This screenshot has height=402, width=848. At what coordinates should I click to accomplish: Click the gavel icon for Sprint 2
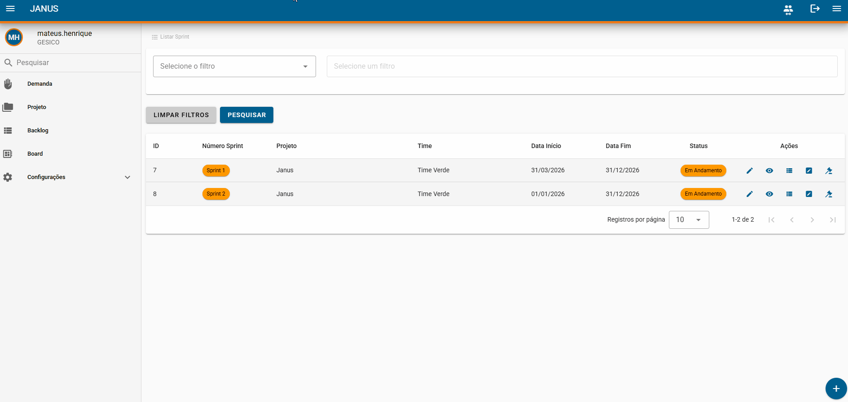point(828,194)
